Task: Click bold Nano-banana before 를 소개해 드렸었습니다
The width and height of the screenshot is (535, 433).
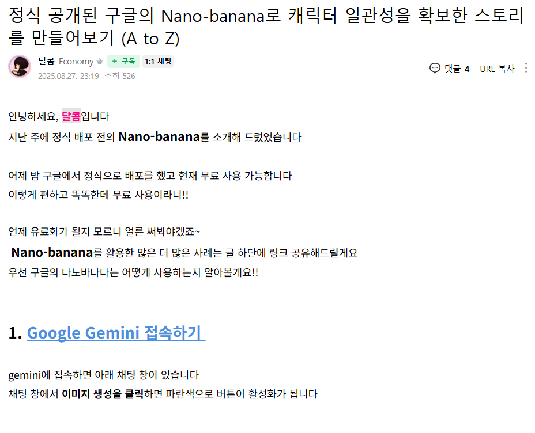Action: pos(159,137)
